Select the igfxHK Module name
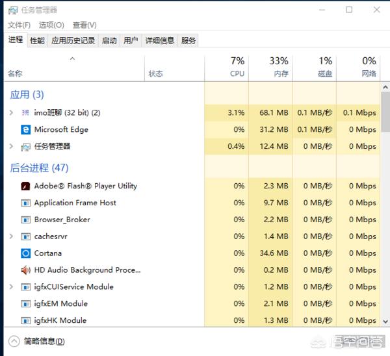390x356 pixels. pos(60,320)
